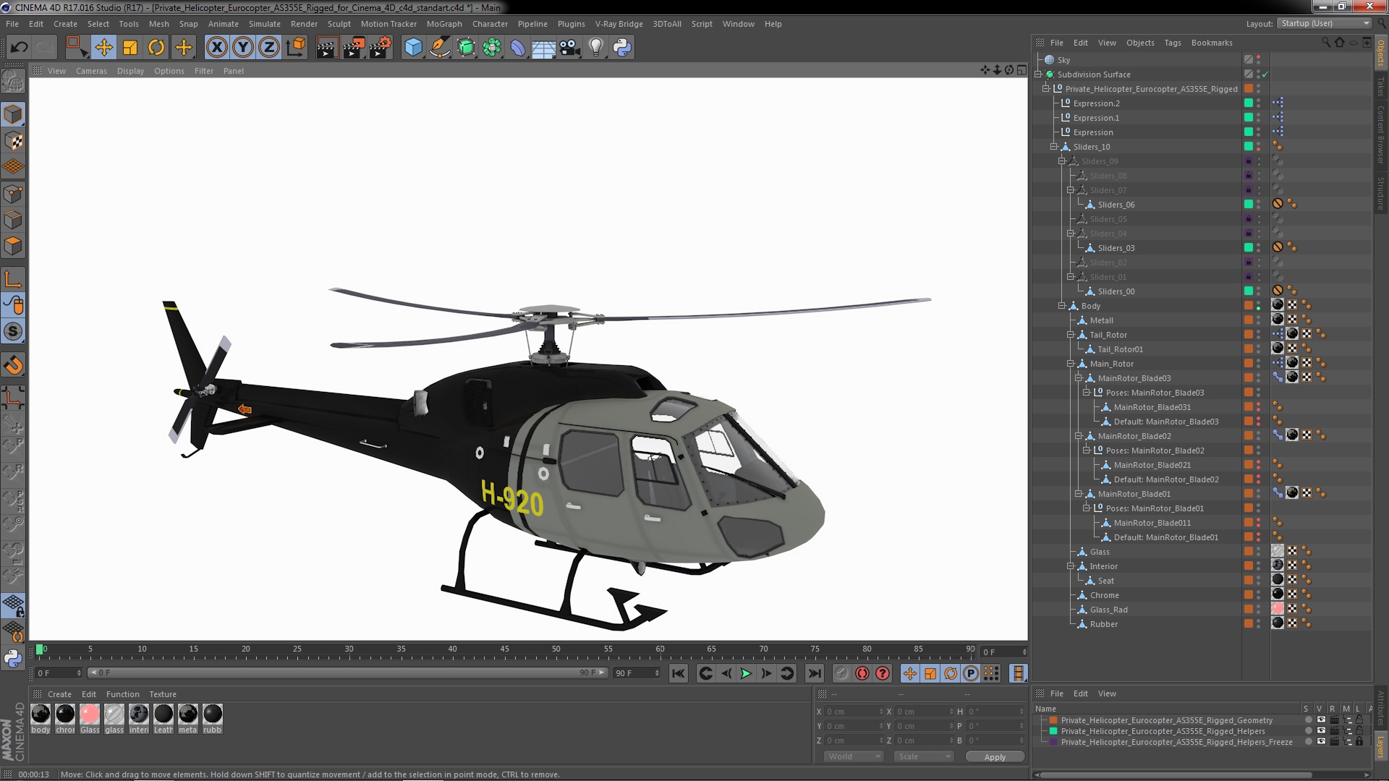Open the Deformer bend icon

(518, 48)
